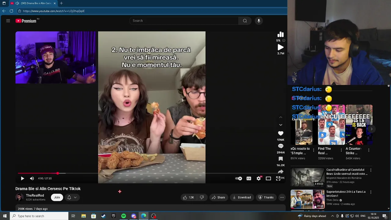Image resolution: width=391 pixels, height=220 pixels.
Task: Click tab audio speaker indicator
Action: tap(17, 3)
